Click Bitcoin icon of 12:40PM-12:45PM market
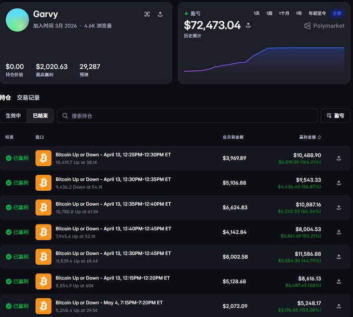This screenshot has width=353, height=317. (44, 232)
